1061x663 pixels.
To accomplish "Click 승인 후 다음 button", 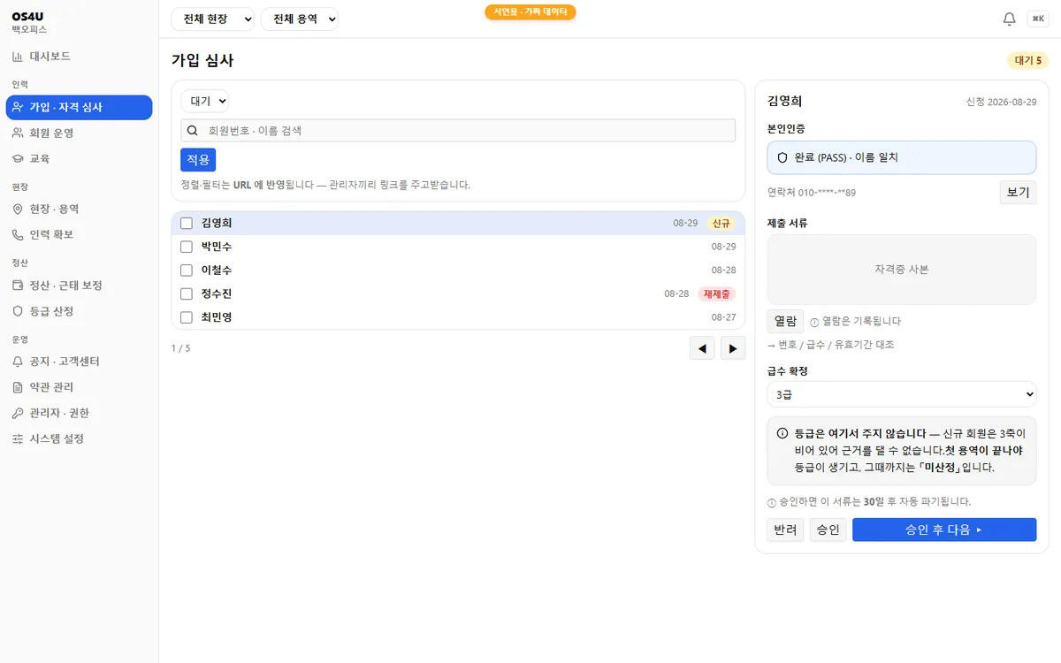I will point(944,530).
